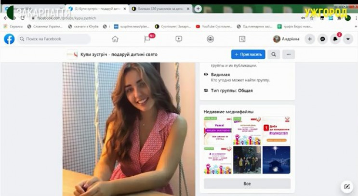Click the Видимая visibility label
Image resolution: width=358 pixels, height=196 pixels.
[x=220, y=74]
